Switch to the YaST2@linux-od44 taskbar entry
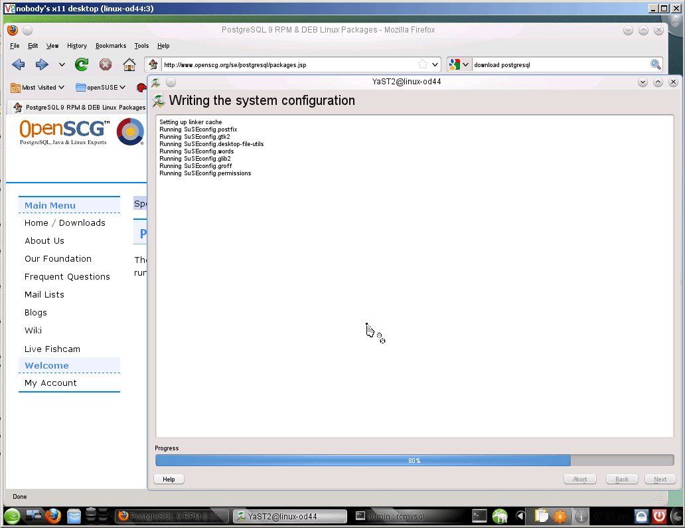This screenshot has height=528, width=685. (x=290, y=517)
